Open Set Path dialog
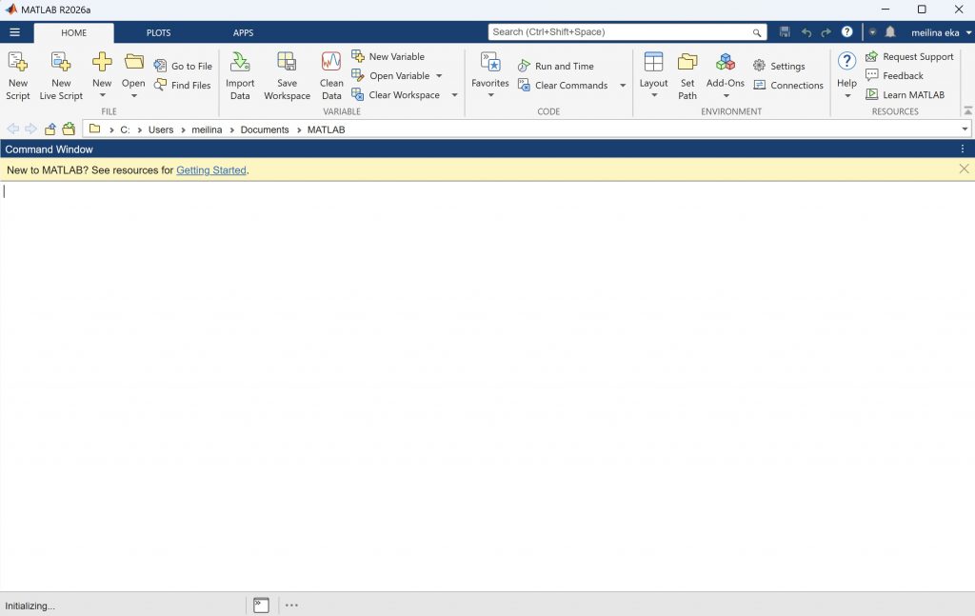 tap(687, 76)
